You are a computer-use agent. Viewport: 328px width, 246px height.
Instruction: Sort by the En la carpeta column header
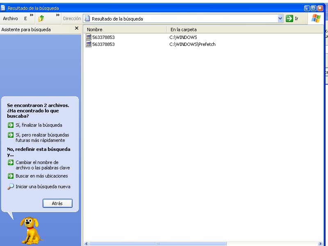(x=245, y=30)
